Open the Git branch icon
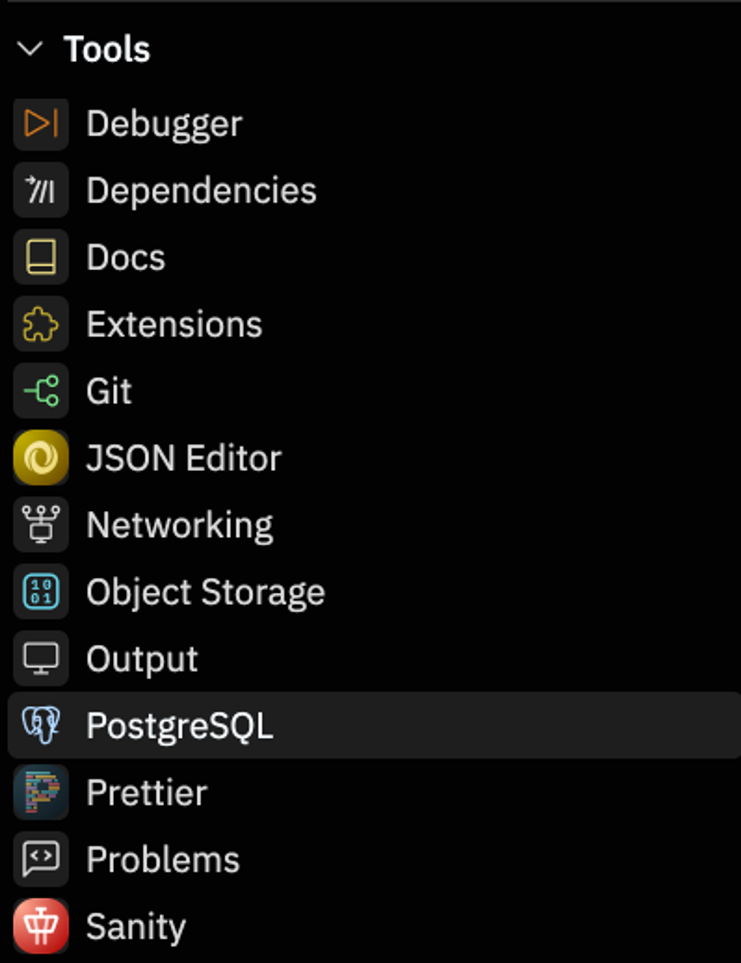The width and height of the screenshot is (741, 963). click(41, 391)
